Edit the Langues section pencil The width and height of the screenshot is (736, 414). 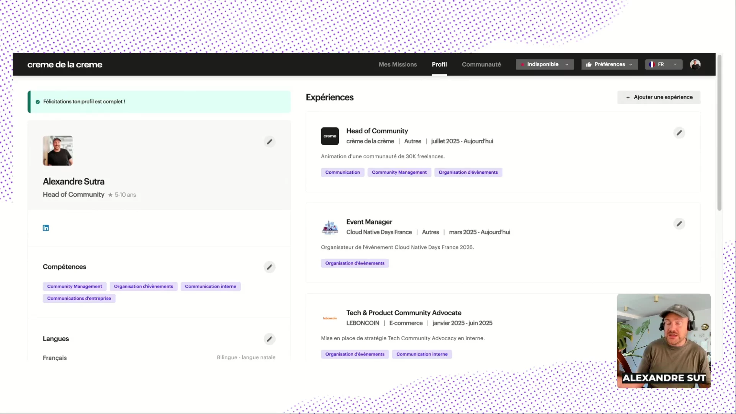[269, 339]
